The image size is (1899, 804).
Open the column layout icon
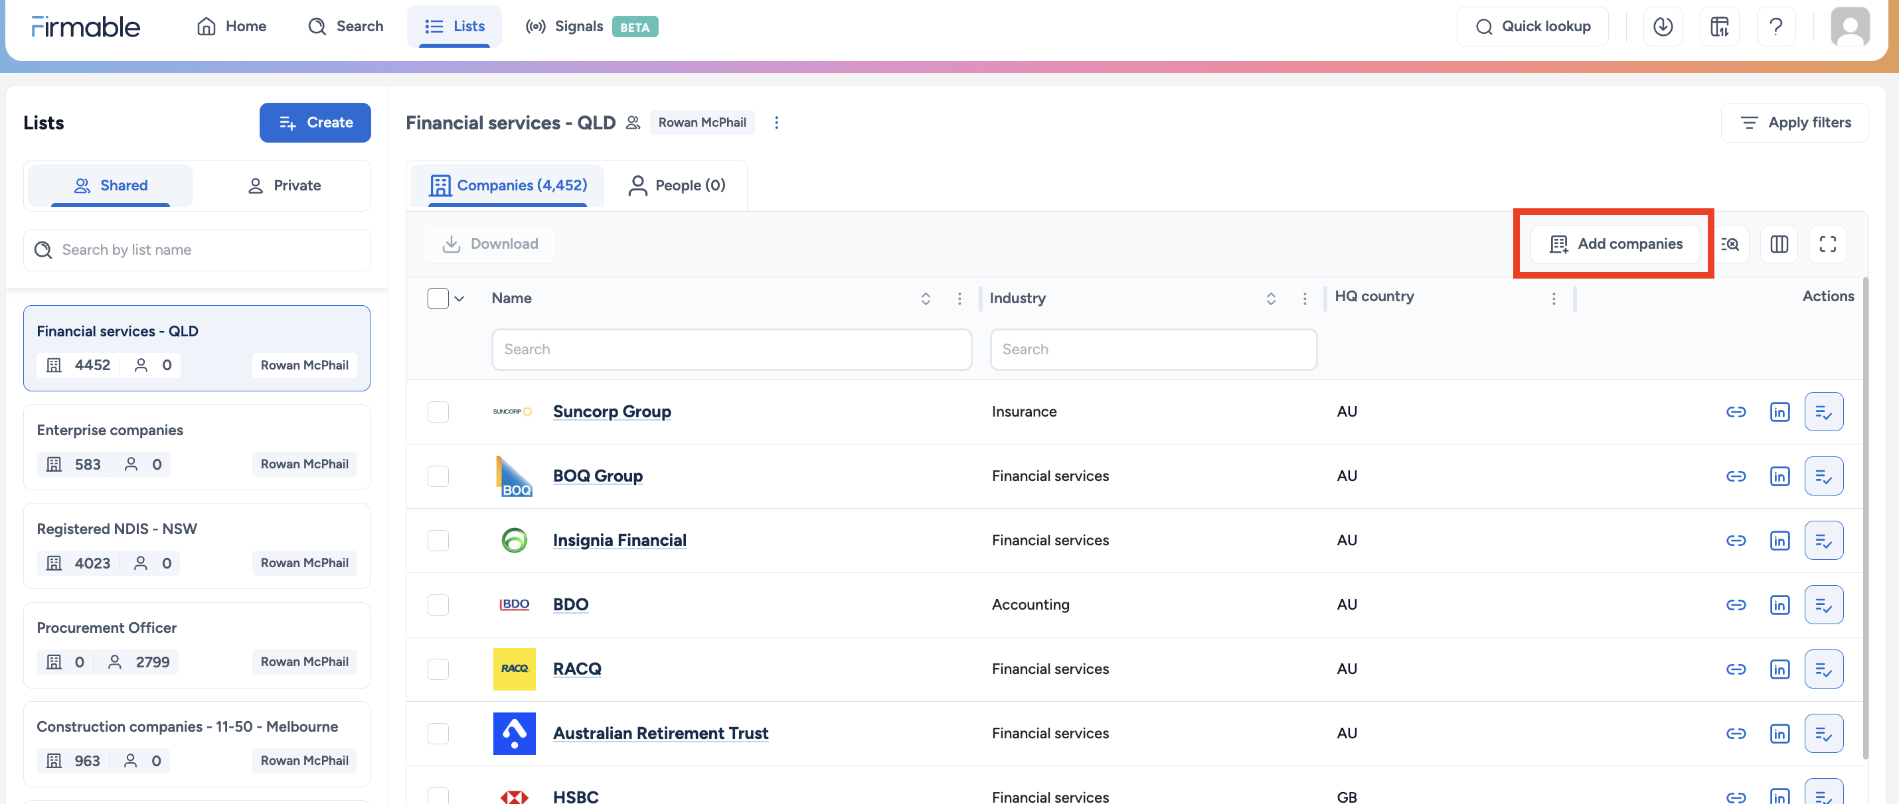click(x=1779, y=243)
